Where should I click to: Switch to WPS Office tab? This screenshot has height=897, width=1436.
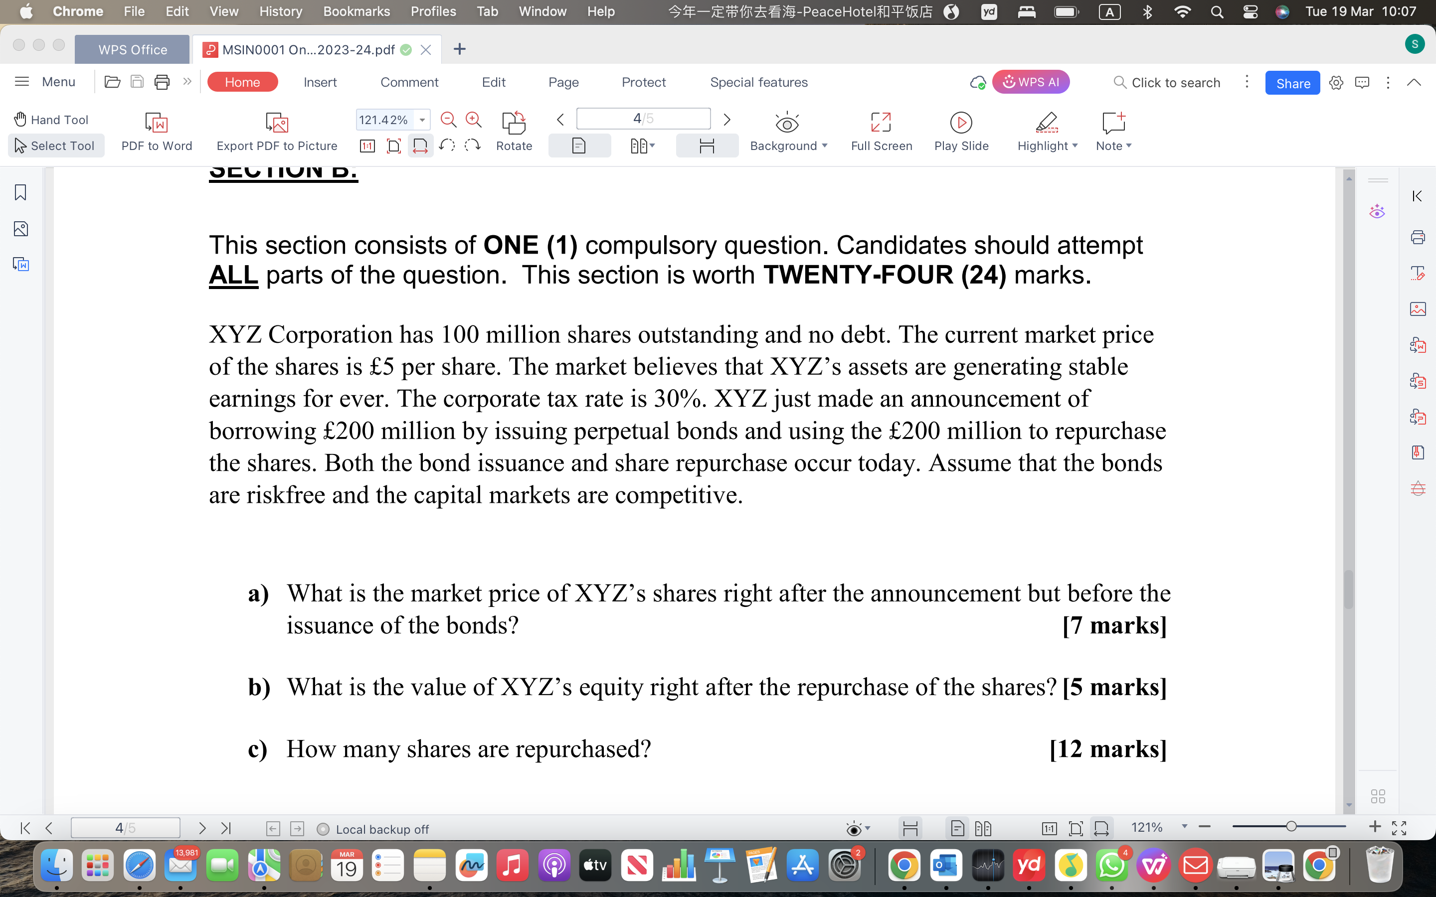[x=132, y=50]
